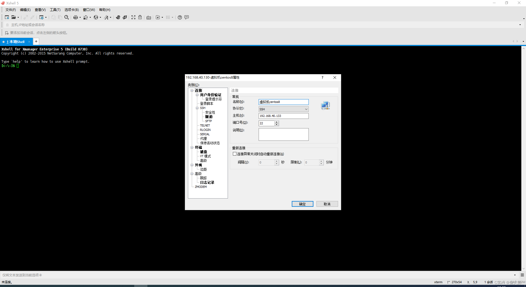Click the Help question mark toolbar icon

[x=180, y=17]
